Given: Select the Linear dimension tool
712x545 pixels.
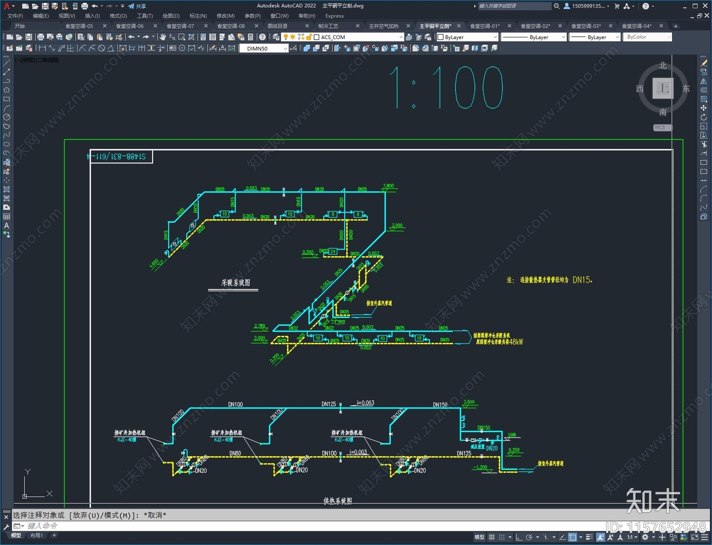Looking at the screenshot, I should [x=42, y=48].
